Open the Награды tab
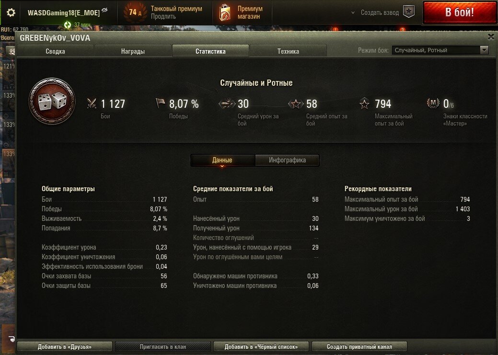Image resolution: width=498 pixels, height=355 pixels. pyautogui.click(x=133, y=51)
